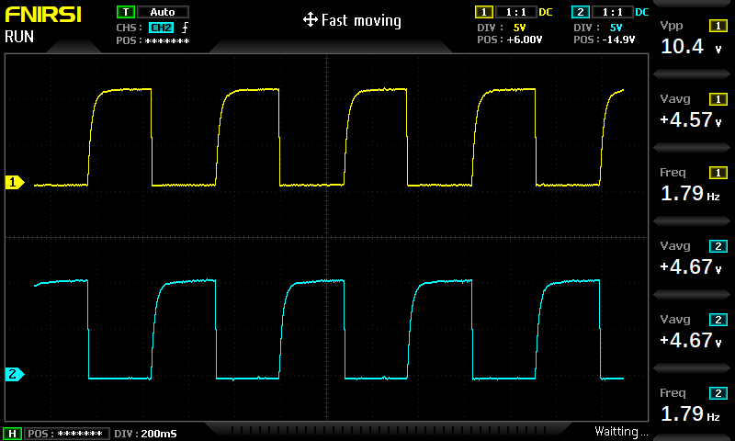Open channel 2 probe ratio 1:1

pos(612,12)
